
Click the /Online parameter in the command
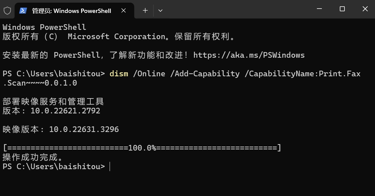(149, 74)
